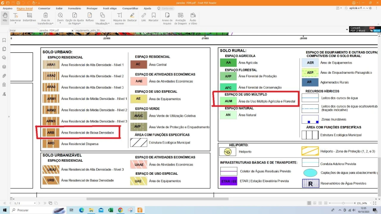Viewport: 381px width, 214px height.
Task: Switch to continuous page view mode
Action: coord(315,203)
